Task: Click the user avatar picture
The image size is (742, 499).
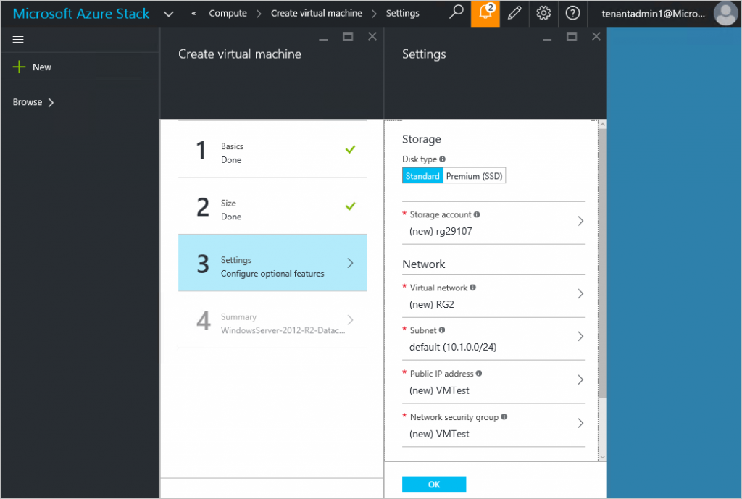Action: pos(725,13)
